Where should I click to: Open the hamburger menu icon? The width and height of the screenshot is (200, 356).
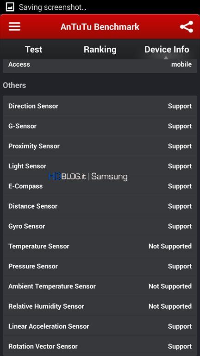pos(14,27)
